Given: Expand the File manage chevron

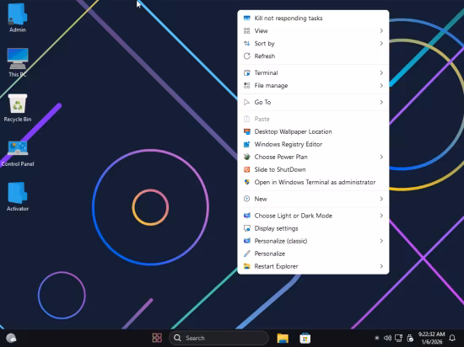Looking at the screenshot, I should click(381, 85).
